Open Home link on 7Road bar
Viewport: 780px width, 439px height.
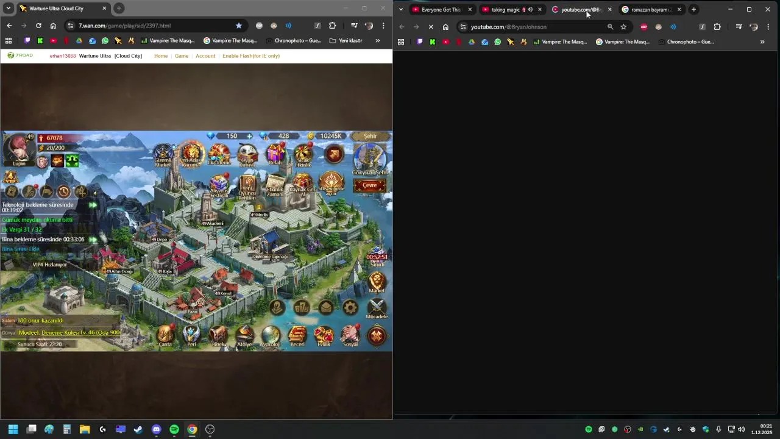[x=161, y=55]
